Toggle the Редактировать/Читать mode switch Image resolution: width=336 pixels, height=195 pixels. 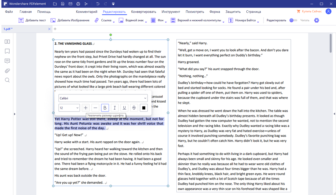coord(293,20)
